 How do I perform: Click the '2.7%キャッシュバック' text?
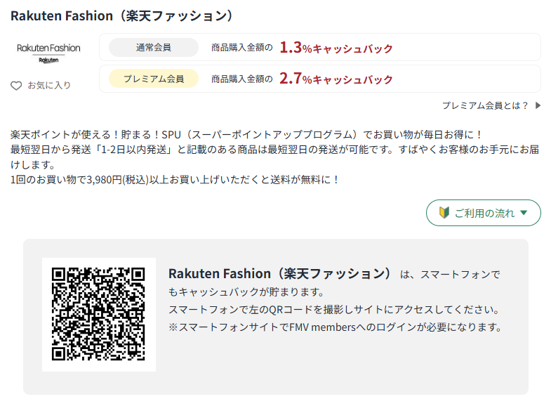pos(336,79)
